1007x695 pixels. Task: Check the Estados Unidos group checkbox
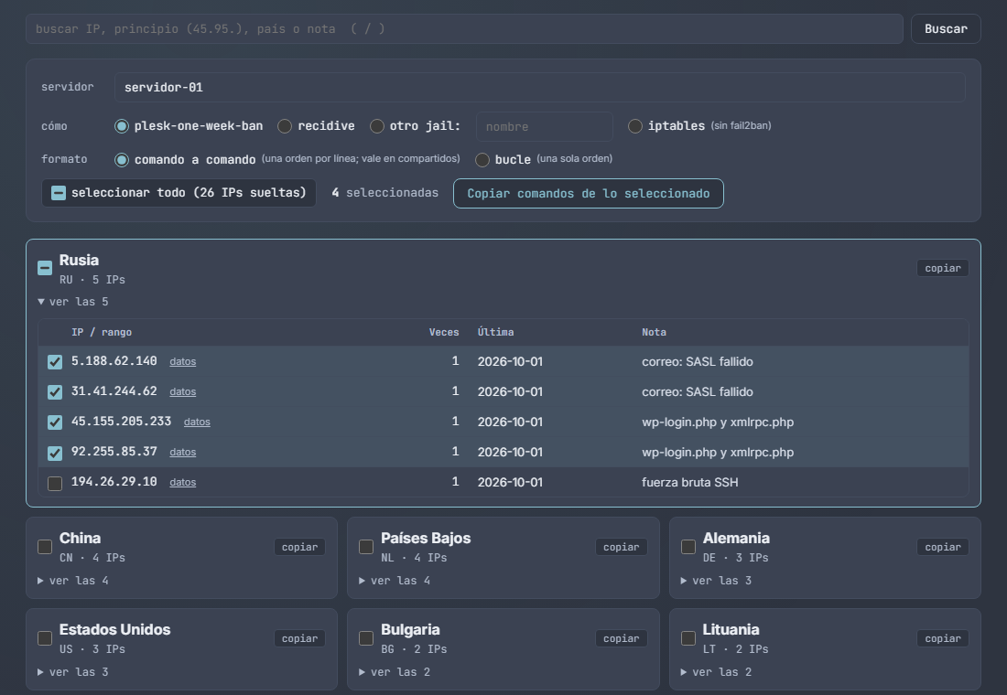point(45,638)
